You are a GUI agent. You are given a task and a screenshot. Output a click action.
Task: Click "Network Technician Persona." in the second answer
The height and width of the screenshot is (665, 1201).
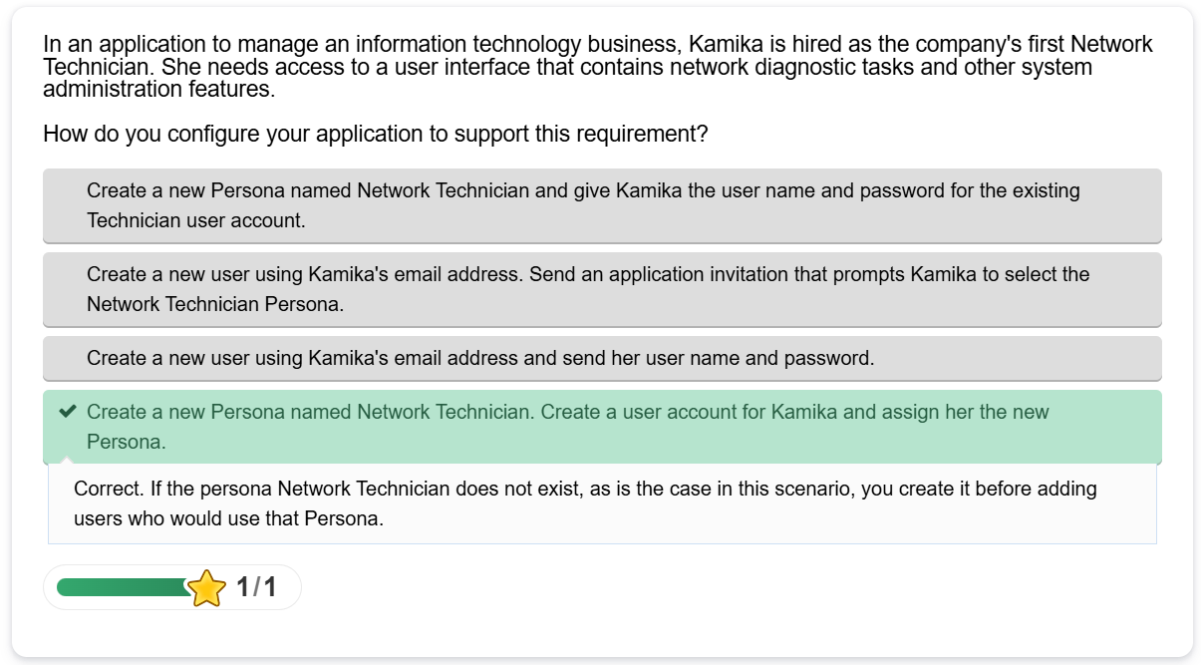pyautogui.click(x=214, y=304)
